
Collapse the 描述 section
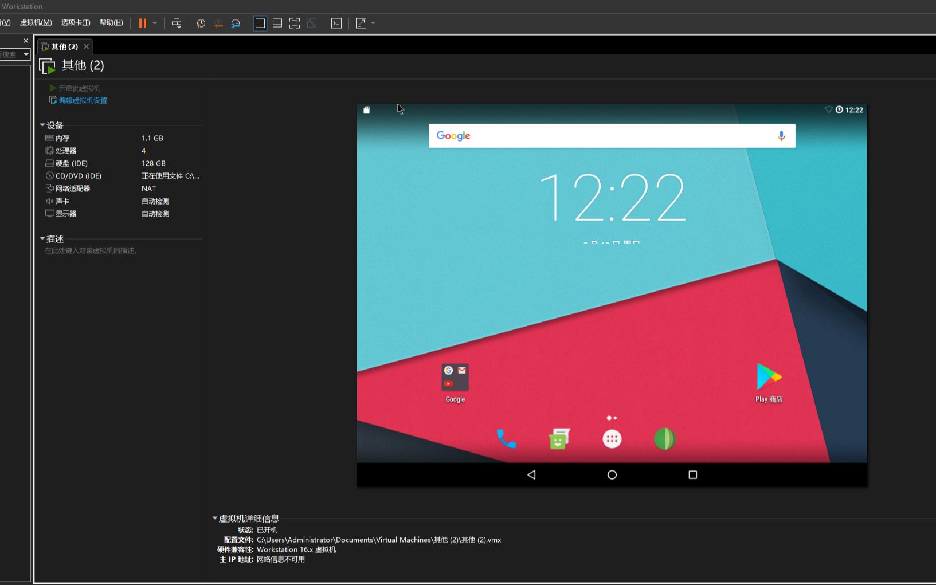[x=42, y=238]
